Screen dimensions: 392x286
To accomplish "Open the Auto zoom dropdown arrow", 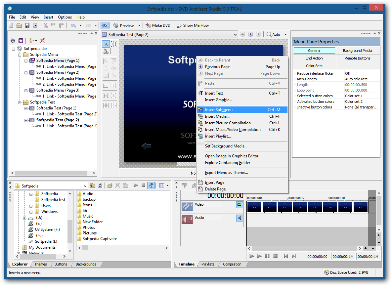I will coord(285,34).
